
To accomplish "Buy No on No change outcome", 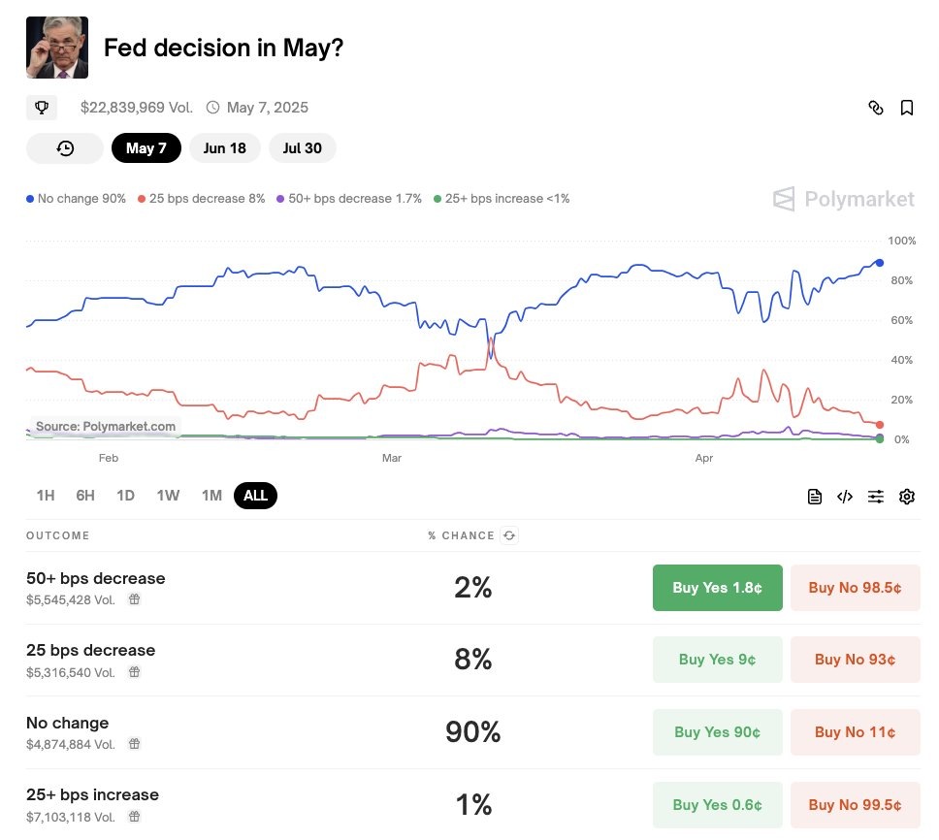I will pos(855,732).
